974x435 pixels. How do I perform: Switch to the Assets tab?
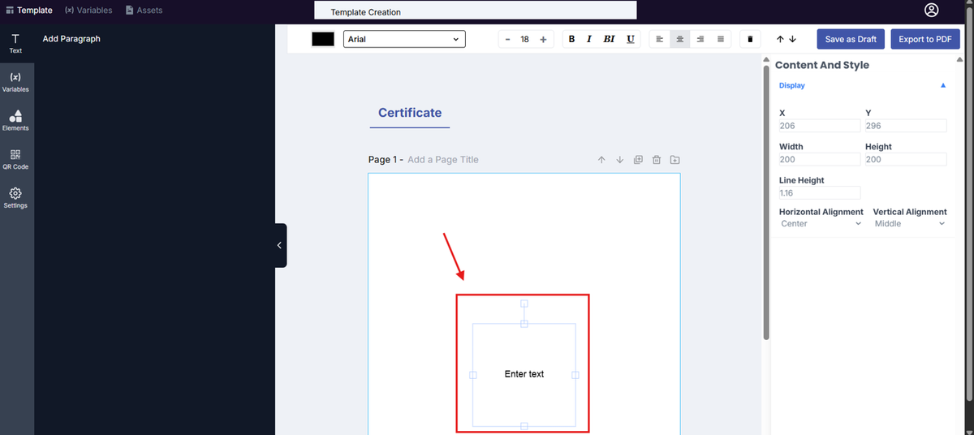(144, 11)
